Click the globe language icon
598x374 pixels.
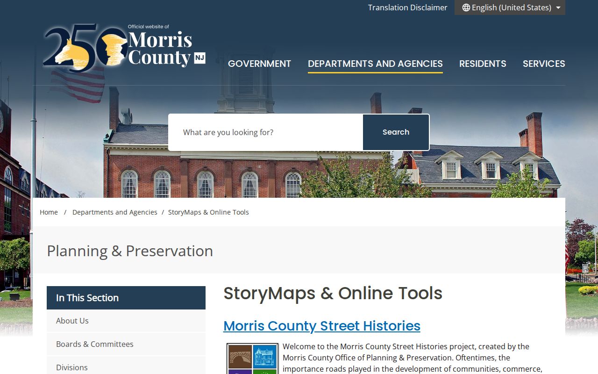(x=466, y=7)
